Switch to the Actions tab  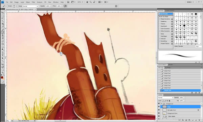pos(167,68)
